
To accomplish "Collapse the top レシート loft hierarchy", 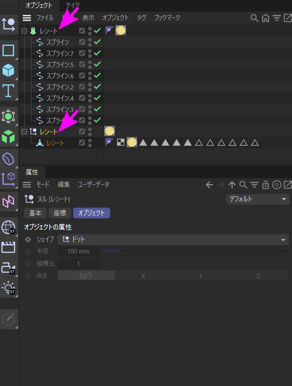I will point(24,31).
